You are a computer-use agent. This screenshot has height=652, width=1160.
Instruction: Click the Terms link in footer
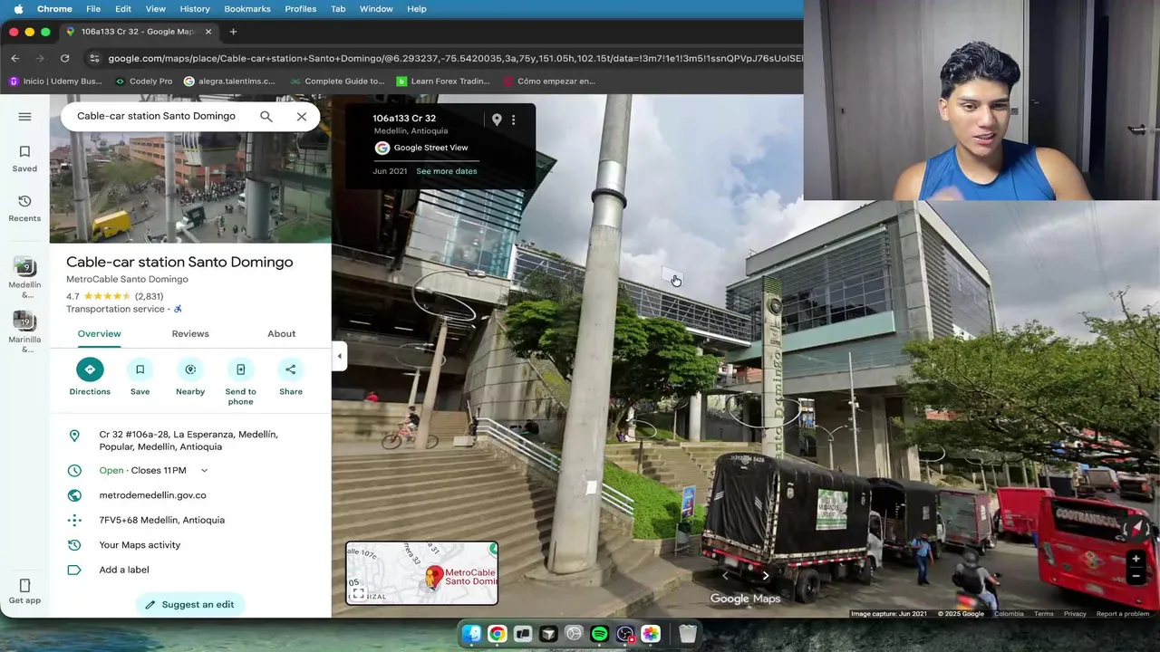coord(1044,614)
